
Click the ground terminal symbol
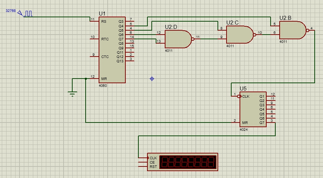73,94
